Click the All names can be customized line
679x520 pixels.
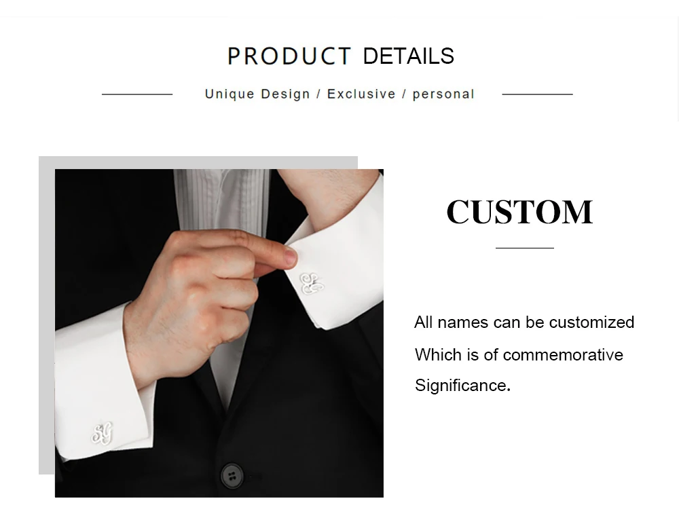tap(524, 322)
